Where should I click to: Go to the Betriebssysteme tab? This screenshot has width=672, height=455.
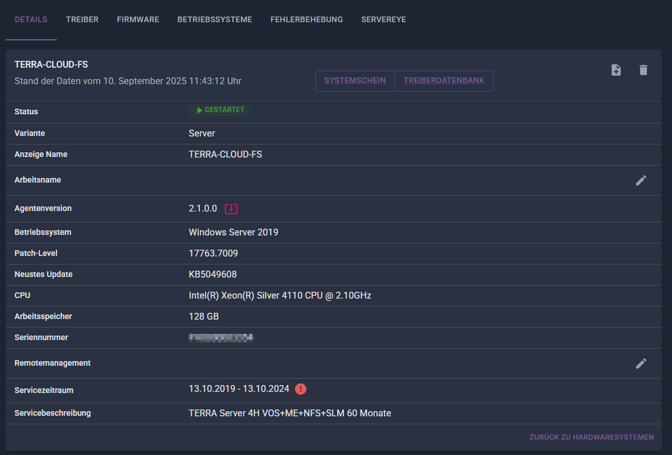tap(215, 20)
